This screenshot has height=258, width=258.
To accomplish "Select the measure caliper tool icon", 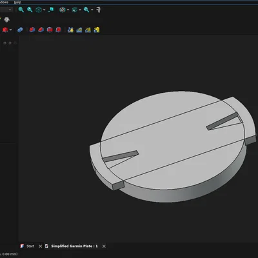I will click(99, 10).
